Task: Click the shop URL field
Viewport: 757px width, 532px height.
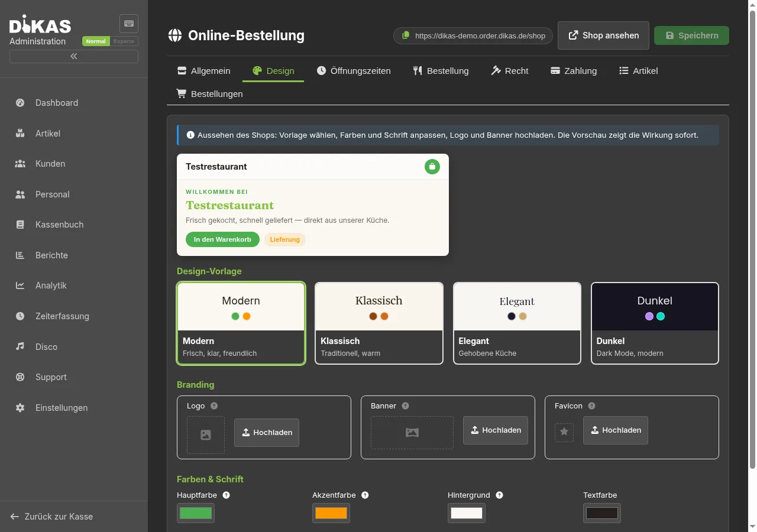Action: pyautogui.click(x=473, y=35)
